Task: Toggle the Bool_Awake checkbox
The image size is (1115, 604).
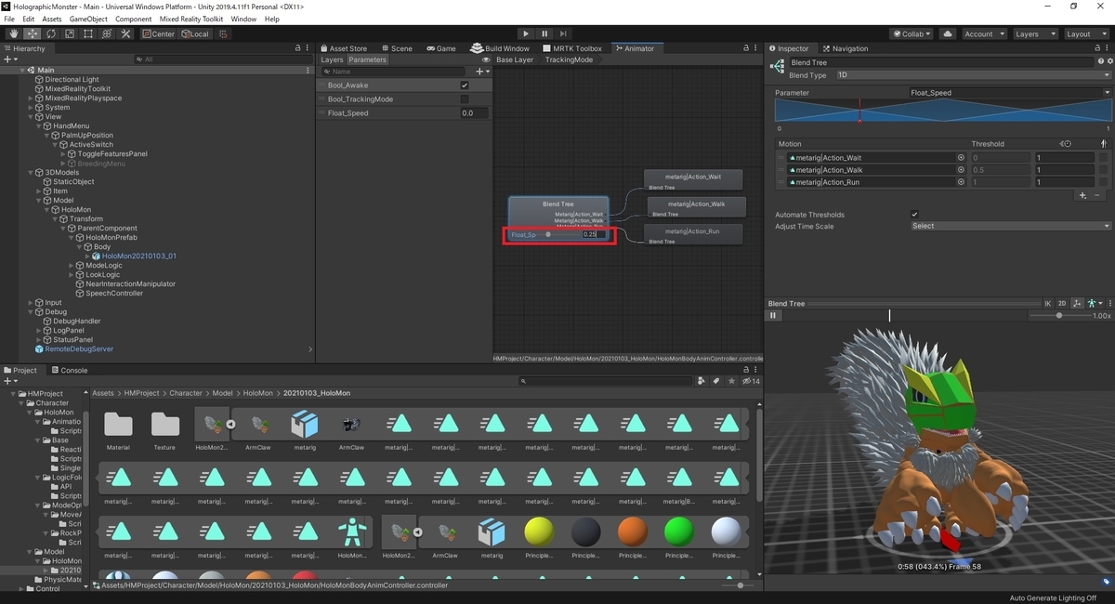Action: pyautogui.click(x=465, y=85)
